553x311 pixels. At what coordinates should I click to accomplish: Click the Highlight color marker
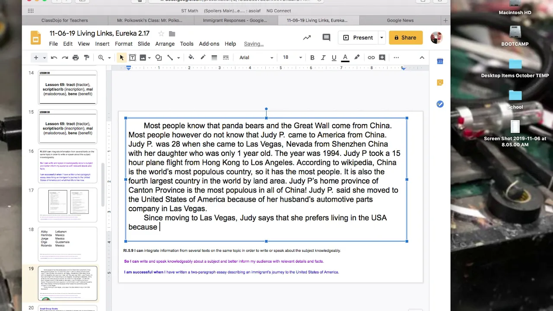[x=357, y=57]
